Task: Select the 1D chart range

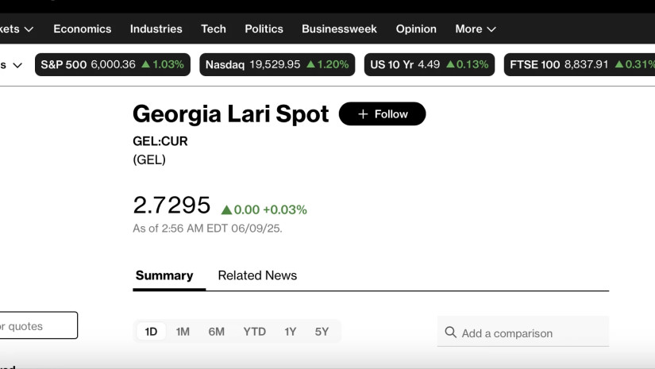Action: (x=151, y=332)
